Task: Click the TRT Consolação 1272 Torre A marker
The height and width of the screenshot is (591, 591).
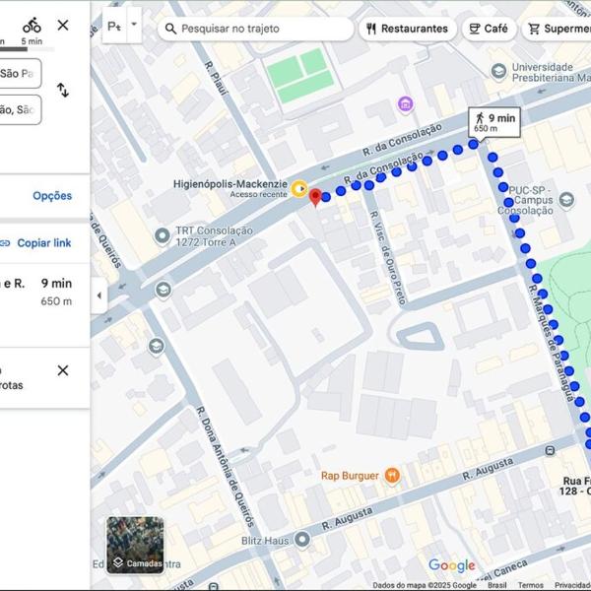Action: tap(163, 236)
